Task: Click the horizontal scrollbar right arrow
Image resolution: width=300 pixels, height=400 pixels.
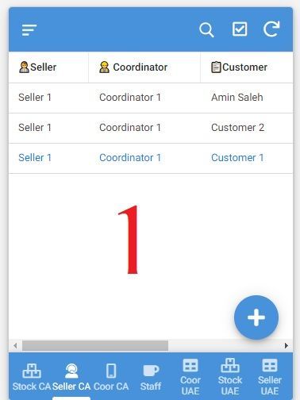Action: tap(286, 345)
